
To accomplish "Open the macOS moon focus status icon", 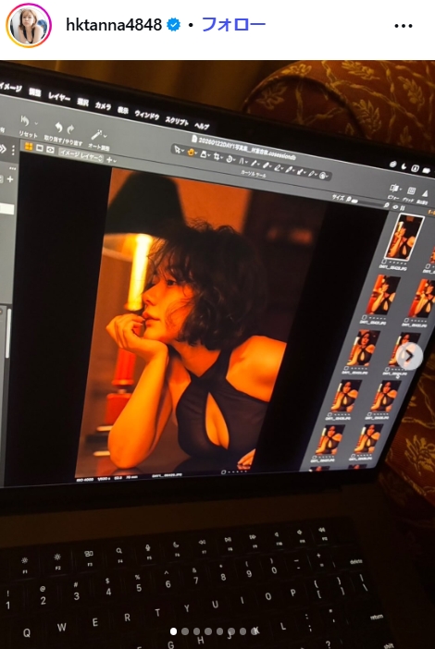I will point(404,166).
